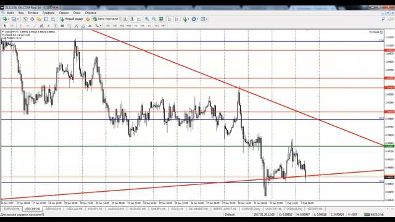Switch to the GOLD,H1 chart tab

click(x=177, y=209)
